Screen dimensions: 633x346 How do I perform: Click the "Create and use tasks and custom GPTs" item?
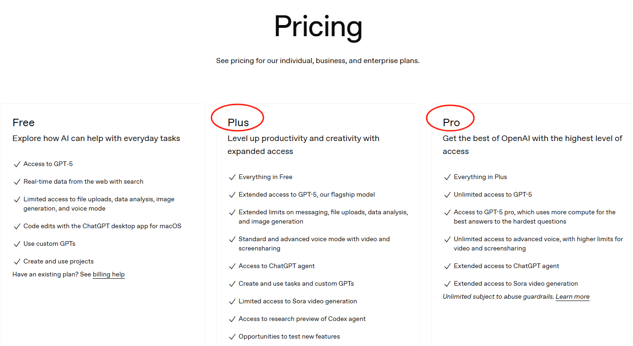click(296, 284)
